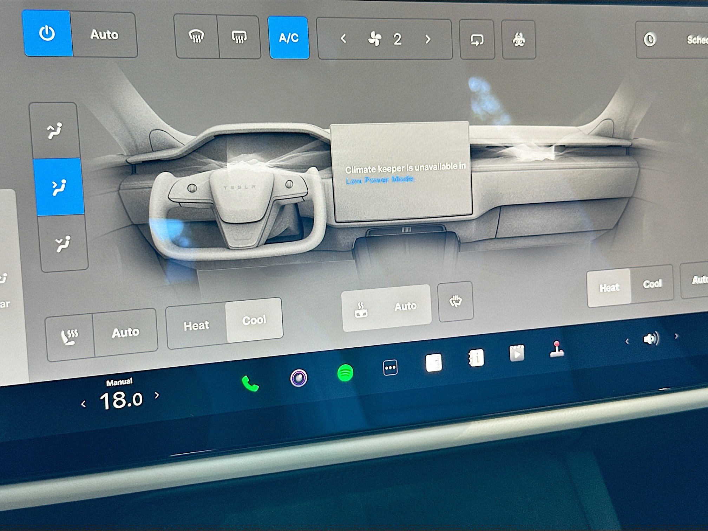Screen dimensions: 708x531
Task: Select lower footwell airflow vent
Action: point(63,244)
